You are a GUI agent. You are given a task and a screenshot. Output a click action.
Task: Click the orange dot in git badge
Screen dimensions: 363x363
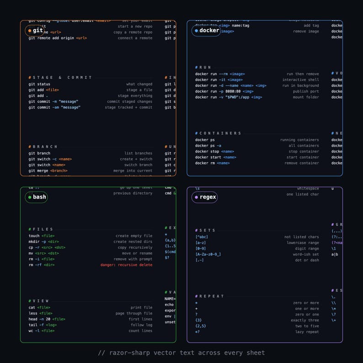point(30,31)
